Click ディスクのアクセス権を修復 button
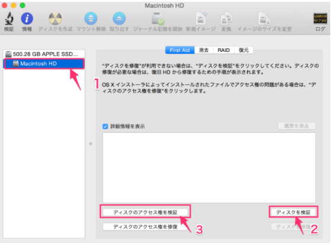 [x=145, y=227]
